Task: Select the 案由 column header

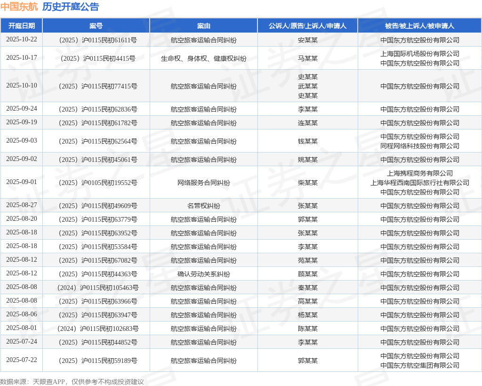Action: (x=203, y=26)
